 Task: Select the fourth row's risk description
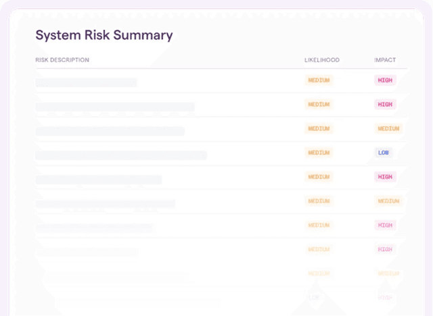tap(121, 155)
